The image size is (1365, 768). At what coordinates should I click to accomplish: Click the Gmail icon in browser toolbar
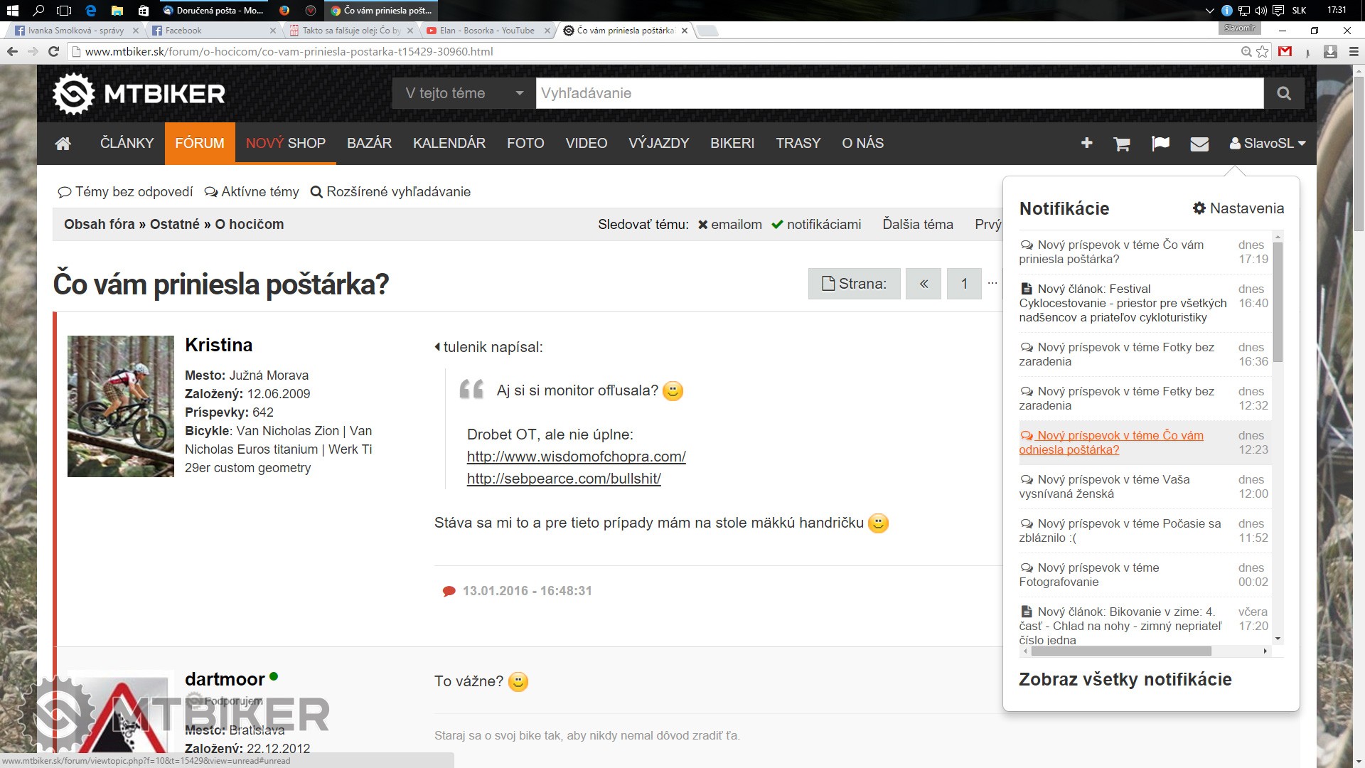[x=1285, y=51]
